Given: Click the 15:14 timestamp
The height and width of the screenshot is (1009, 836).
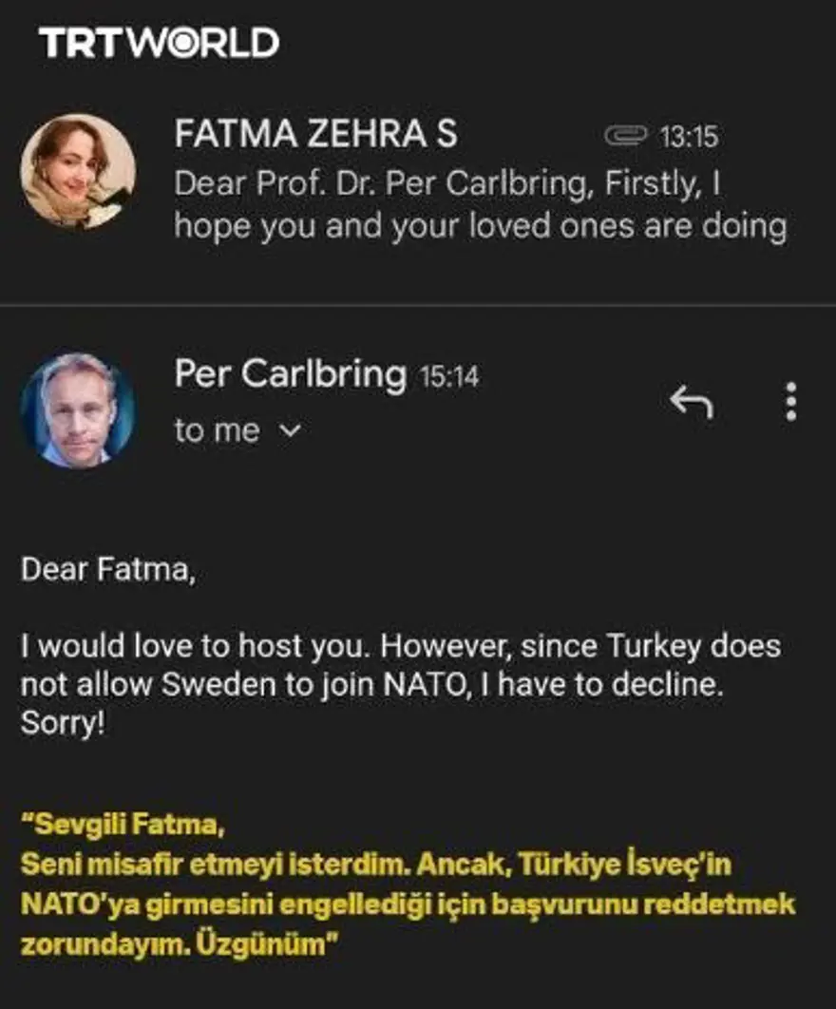Looking at the screenshot, I should click(449, 378).
